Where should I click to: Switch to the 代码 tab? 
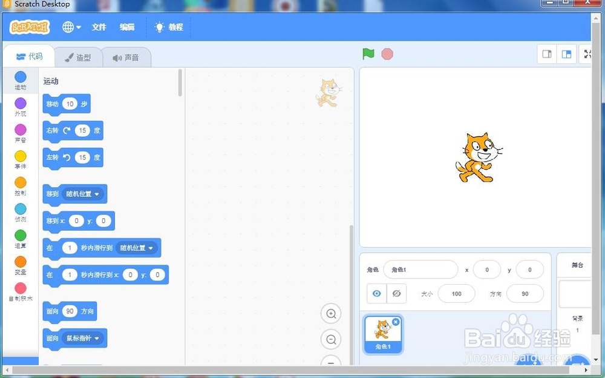click(x=29, y=57)
